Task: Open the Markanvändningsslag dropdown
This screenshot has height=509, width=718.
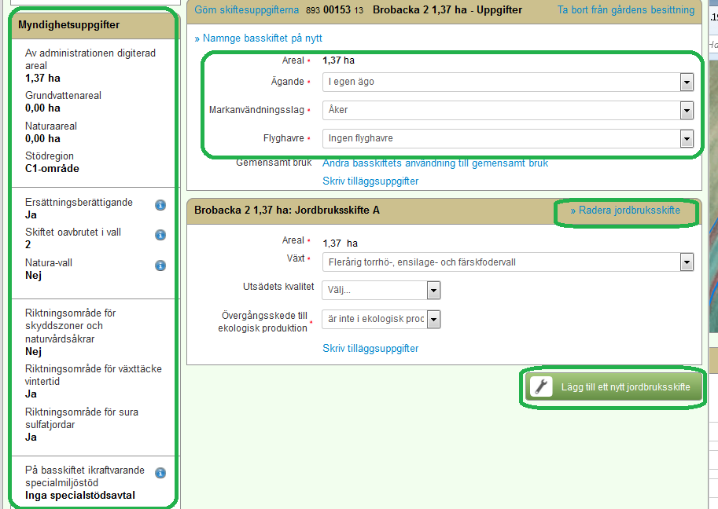Action: click(x=508, y=110)
